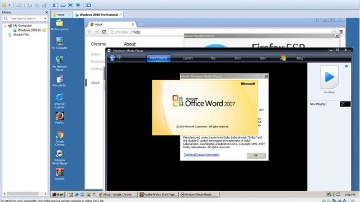
Task: Select the Rip tab in Media Player
Action: [213, 58]
